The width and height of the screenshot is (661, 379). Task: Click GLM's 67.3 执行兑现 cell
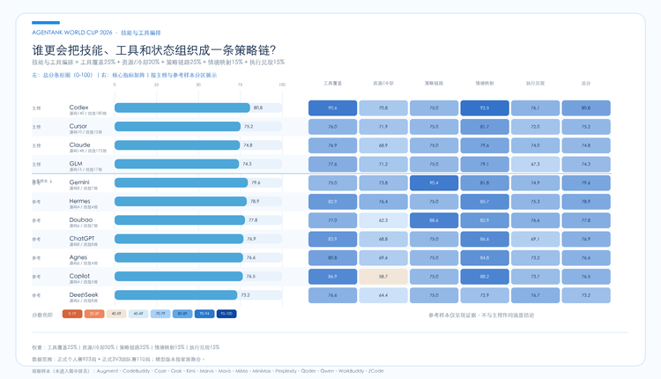pyautogui.click(x=535, y=165)
